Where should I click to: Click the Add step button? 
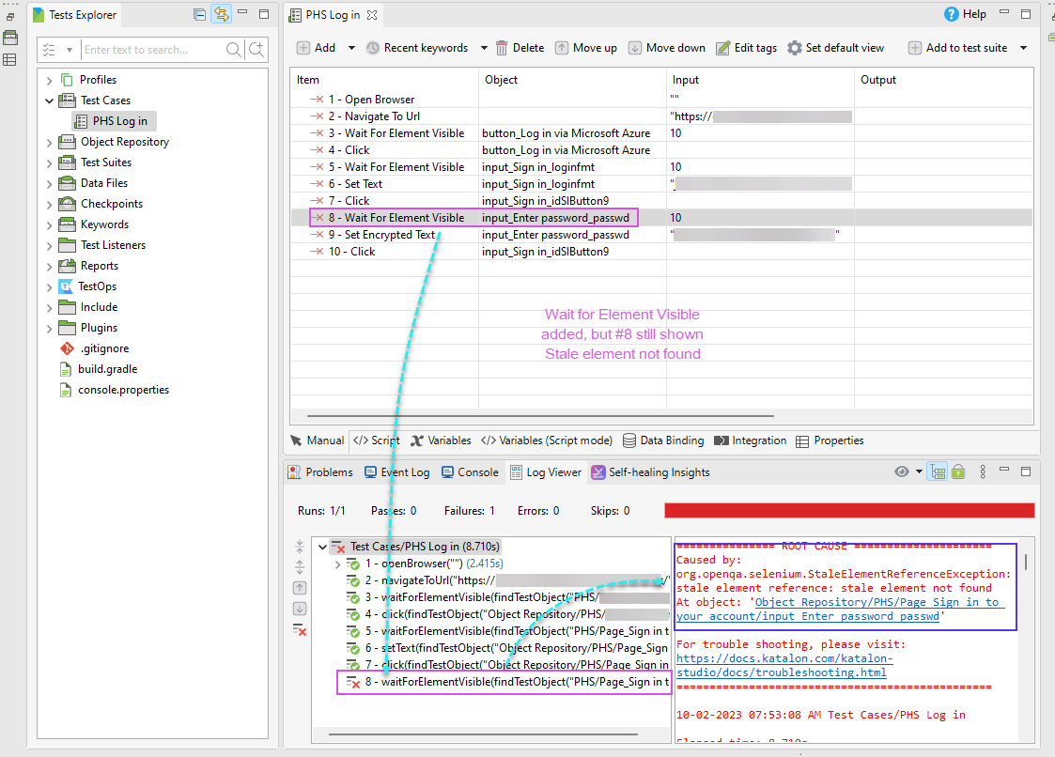[x=317, y=48]
